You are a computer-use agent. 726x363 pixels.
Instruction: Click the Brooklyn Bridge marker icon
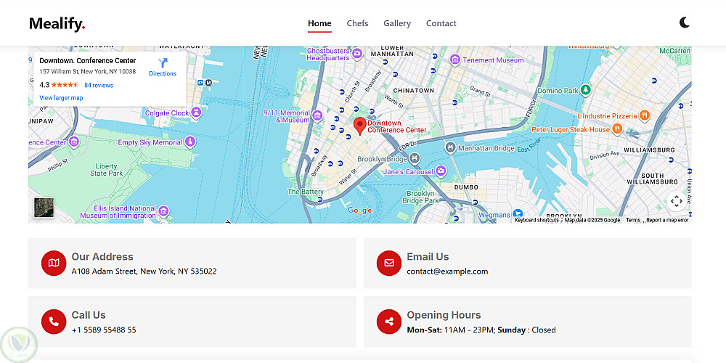(414, 158)
